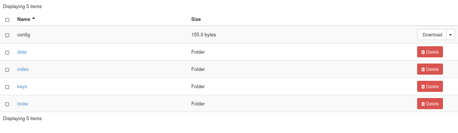Navigate into the keys folder
Screen dimensions: 458x133
(22, 86)
